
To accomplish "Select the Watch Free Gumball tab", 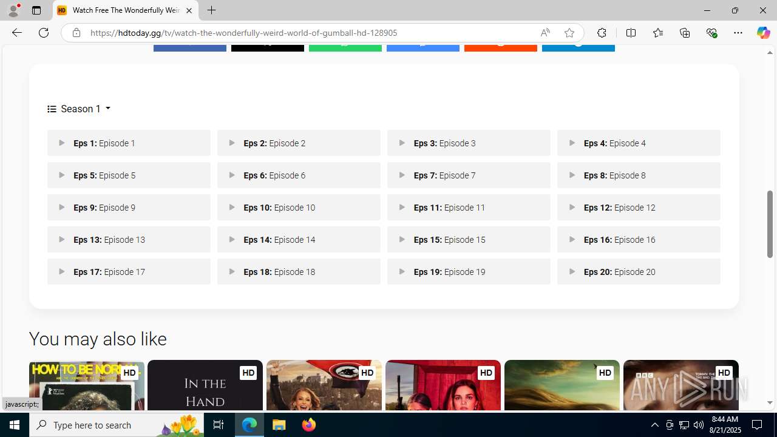I will tap(126, 10).
